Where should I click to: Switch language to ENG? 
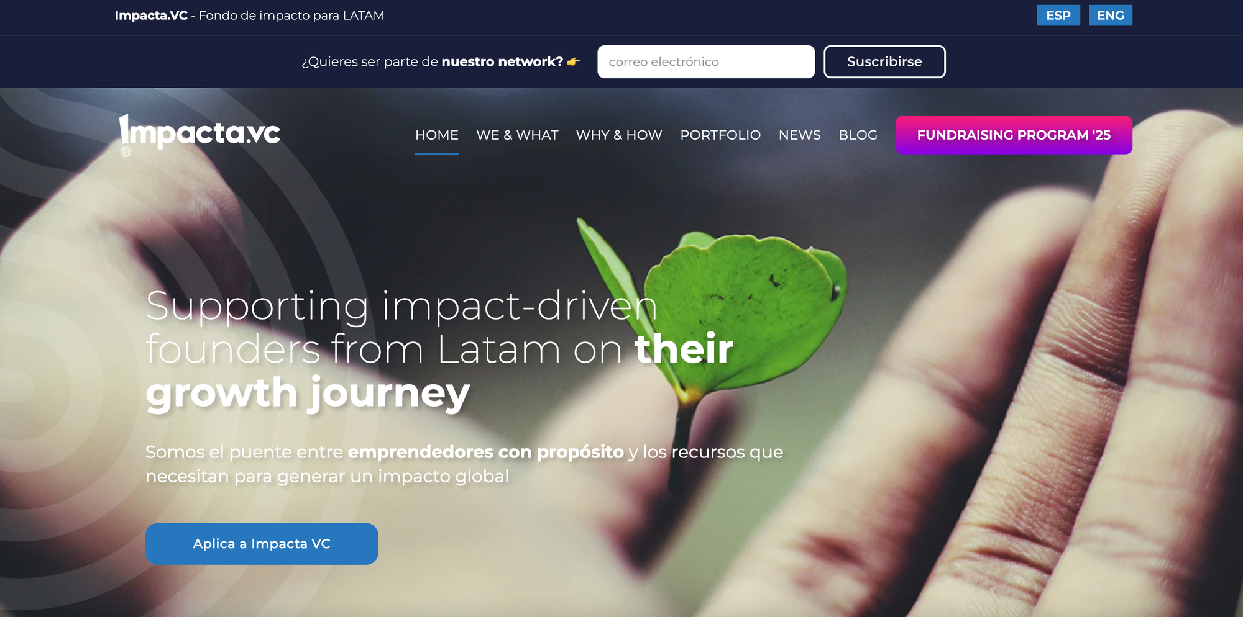click(1111, 16)
